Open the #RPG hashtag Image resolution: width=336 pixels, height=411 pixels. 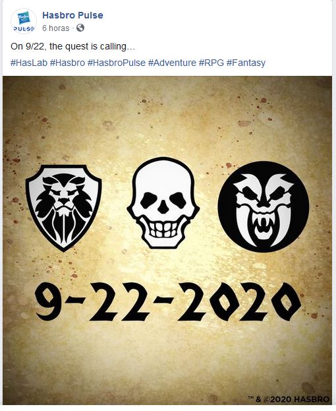[x=211, y=63]
